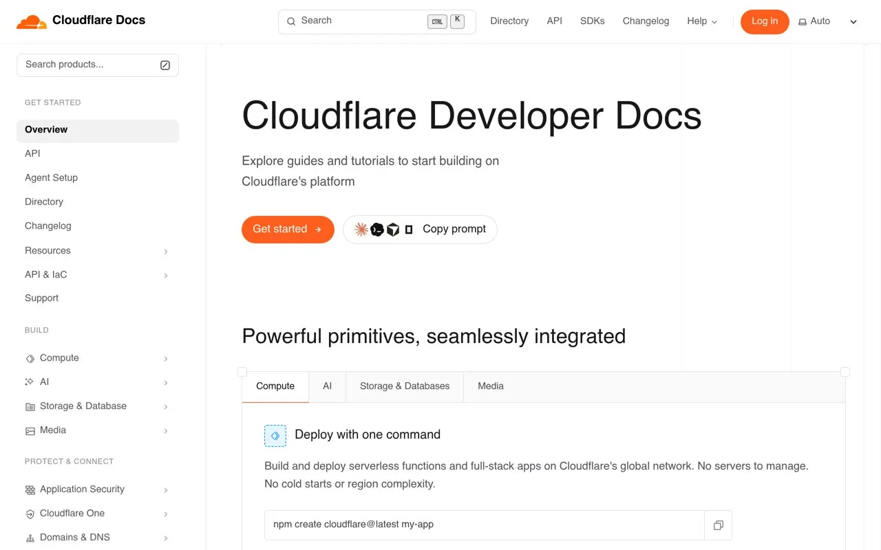This screenshot has width=881, height=550.
Task: Click the Domains & DNS sidebar icon
Action: tap(30, 538)
